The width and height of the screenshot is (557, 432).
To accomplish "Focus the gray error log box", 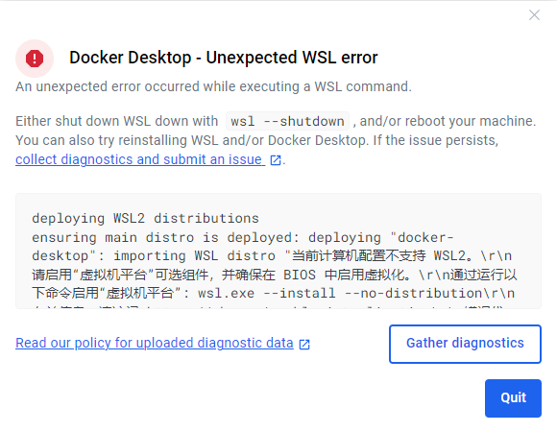I will pyautogui.click(x=278, y=251).
